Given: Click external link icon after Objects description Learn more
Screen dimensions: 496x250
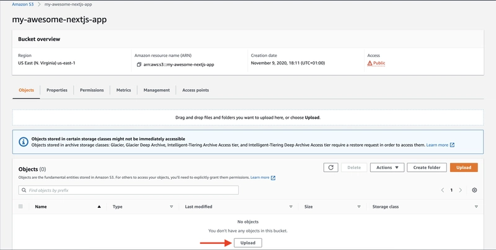Looking at the screenshot, I should (273, 178).
